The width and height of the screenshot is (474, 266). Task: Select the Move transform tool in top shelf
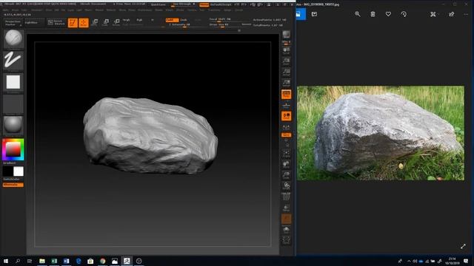pyautogui.click(x=95, y=22)
